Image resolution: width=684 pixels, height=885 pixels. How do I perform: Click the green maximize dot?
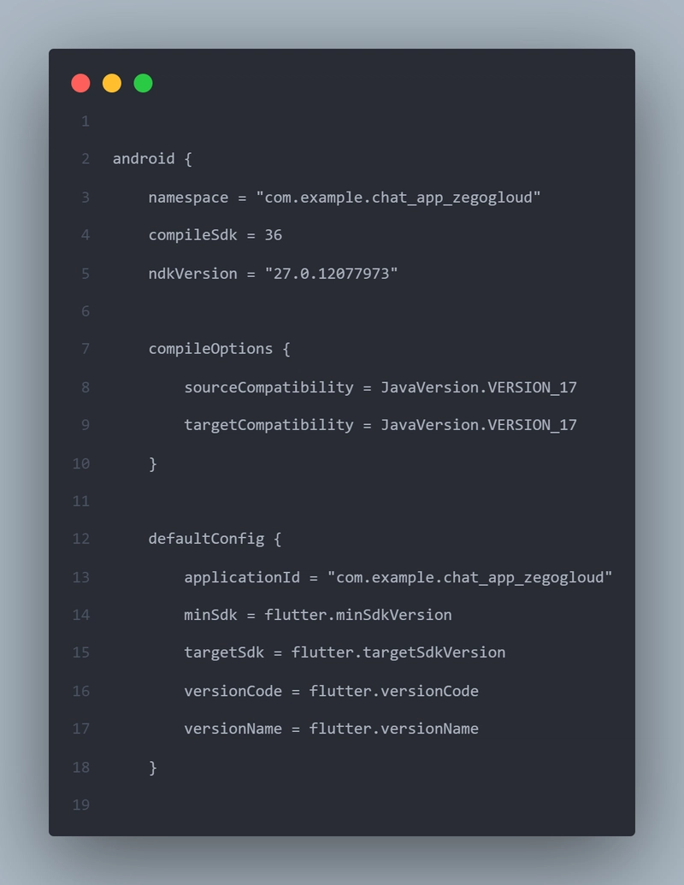144,83
